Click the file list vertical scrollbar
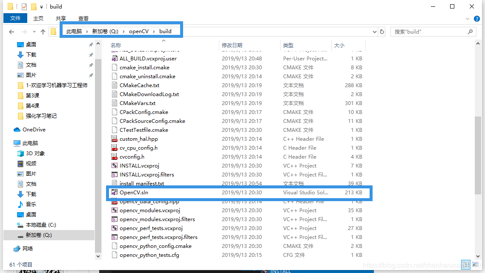This screenshot has width=485, height=273. coord(478,155)
